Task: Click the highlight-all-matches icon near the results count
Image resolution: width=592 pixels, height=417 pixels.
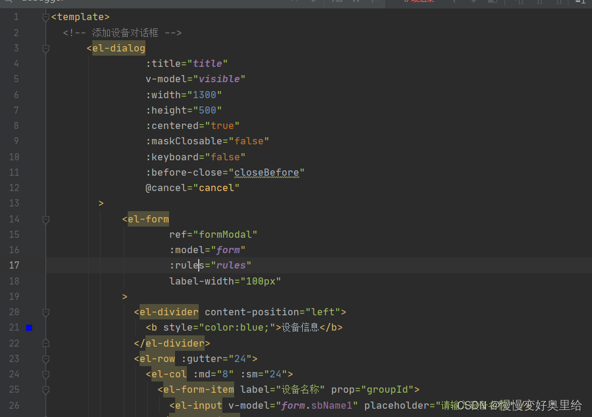Action: 491,2
